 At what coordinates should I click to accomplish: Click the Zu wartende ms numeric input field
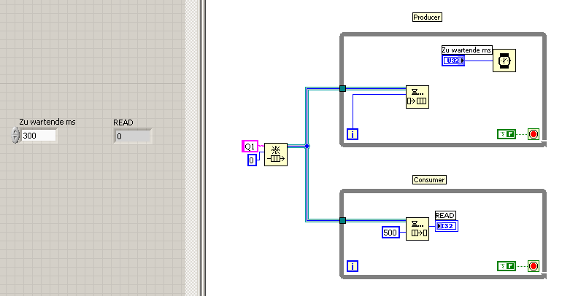click(x=39, y=136)
